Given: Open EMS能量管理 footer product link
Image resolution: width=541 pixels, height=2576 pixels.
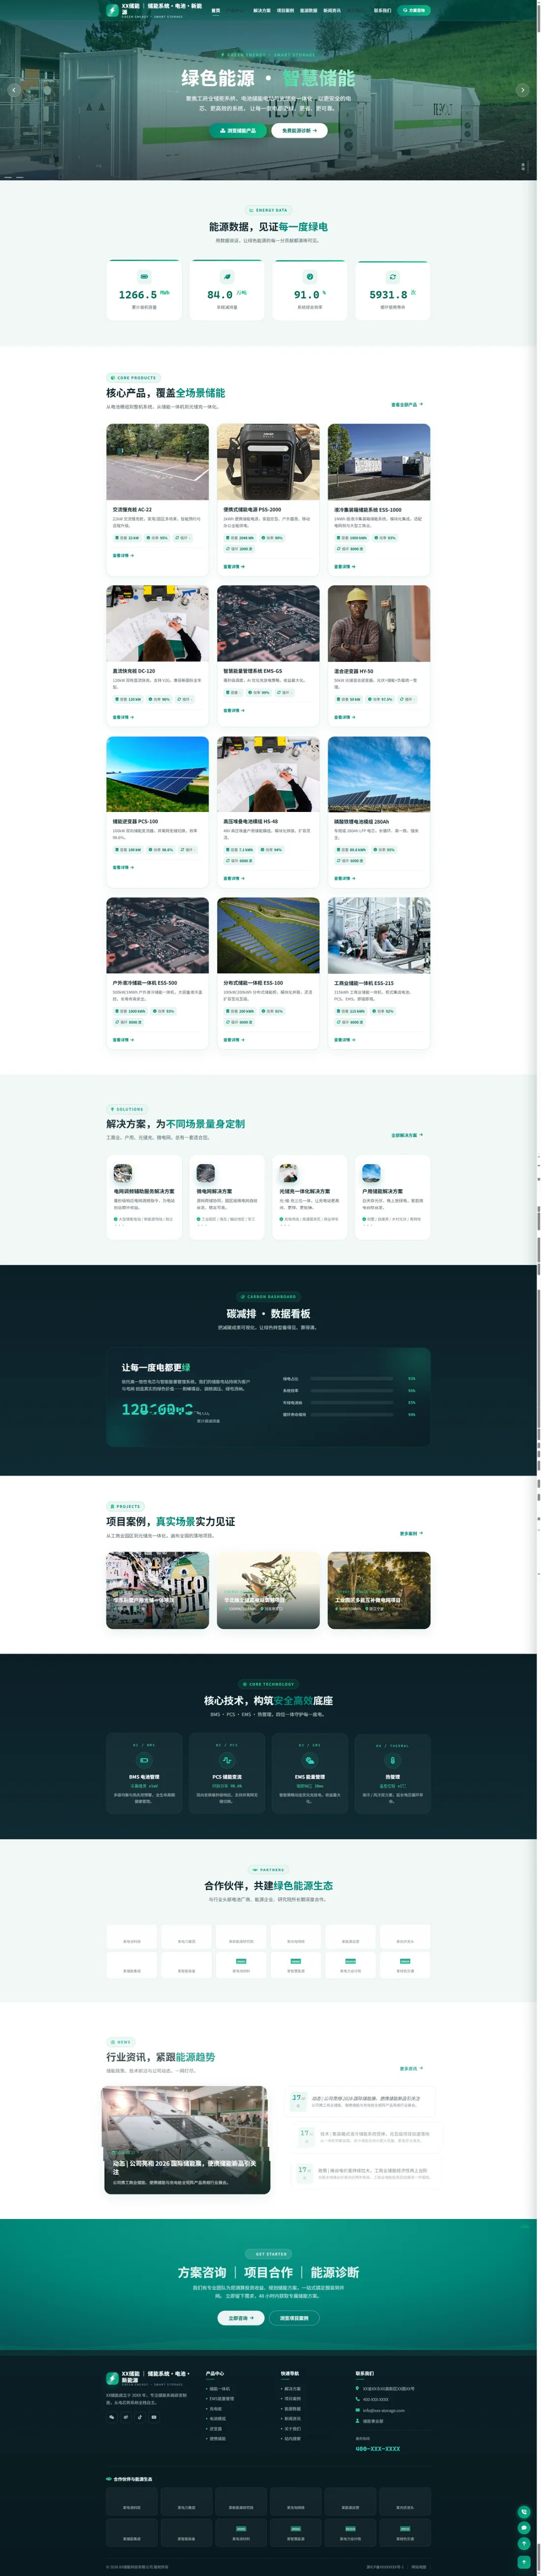Looking at the screenshot, I should [221, 2398].
